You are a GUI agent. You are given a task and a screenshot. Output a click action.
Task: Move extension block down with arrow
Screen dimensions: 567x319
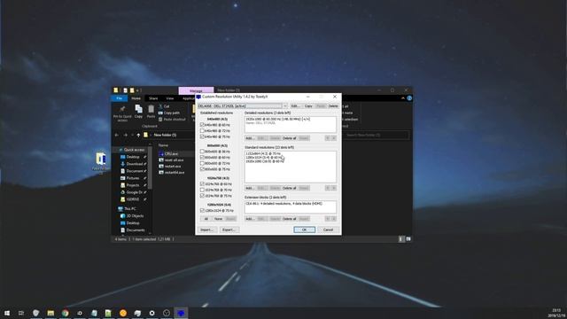[x=334, y=219]
